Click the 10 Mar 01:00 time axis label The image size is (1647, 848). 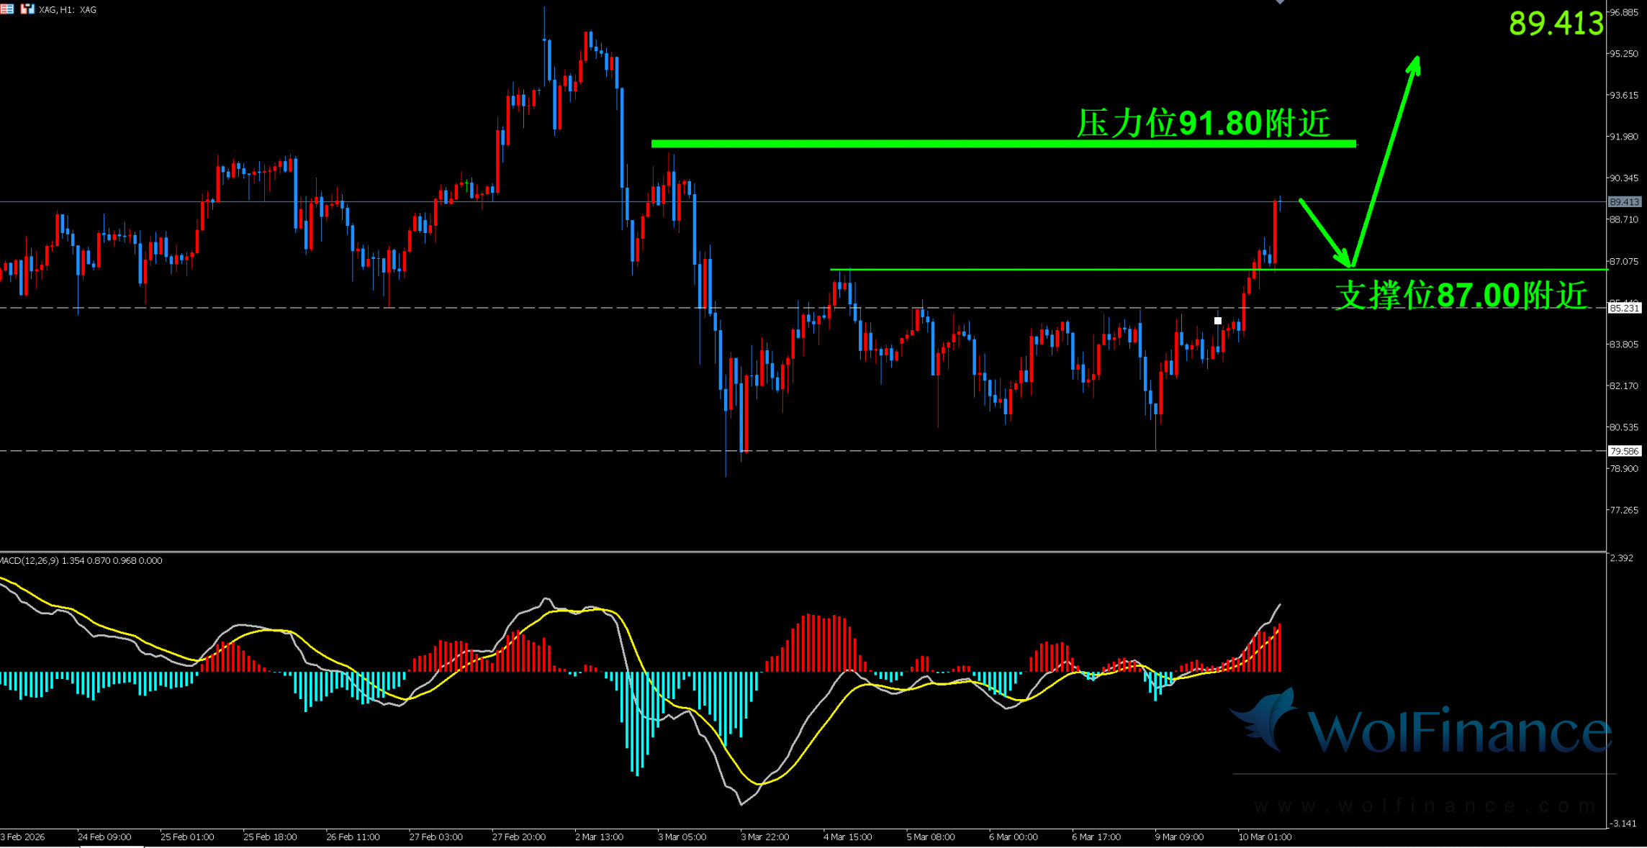coord(1265,836)
